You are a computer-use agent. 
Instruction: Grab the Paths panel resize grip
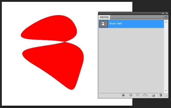[x=167, y=96]
